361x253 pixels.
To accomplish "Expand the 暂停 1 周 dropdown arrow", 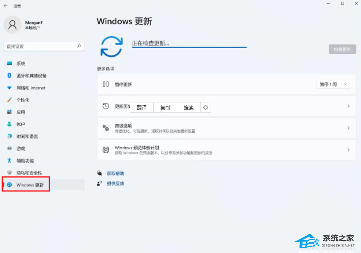I will click(x=345, y=84).
